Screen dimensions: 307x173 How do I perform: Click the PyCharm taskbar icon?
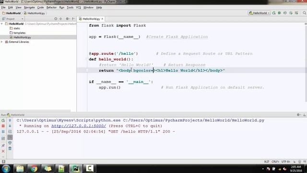coord(76,169)
